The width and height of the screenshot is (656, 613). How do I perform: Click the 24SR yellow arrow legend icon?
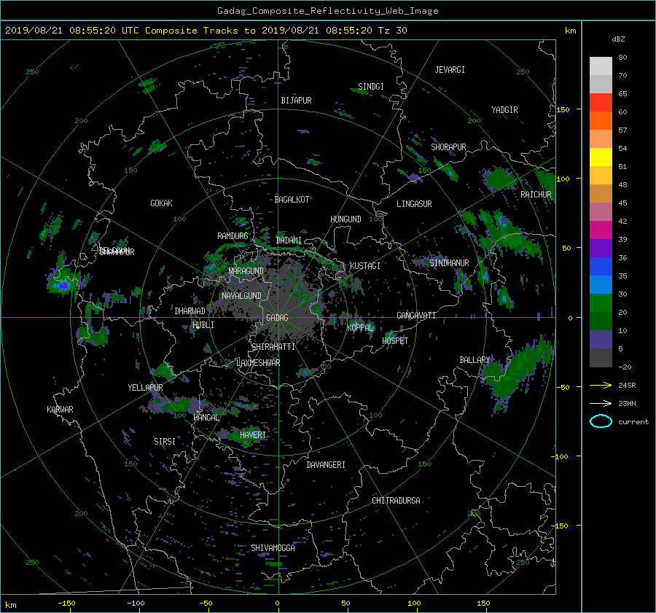point(601,385)
